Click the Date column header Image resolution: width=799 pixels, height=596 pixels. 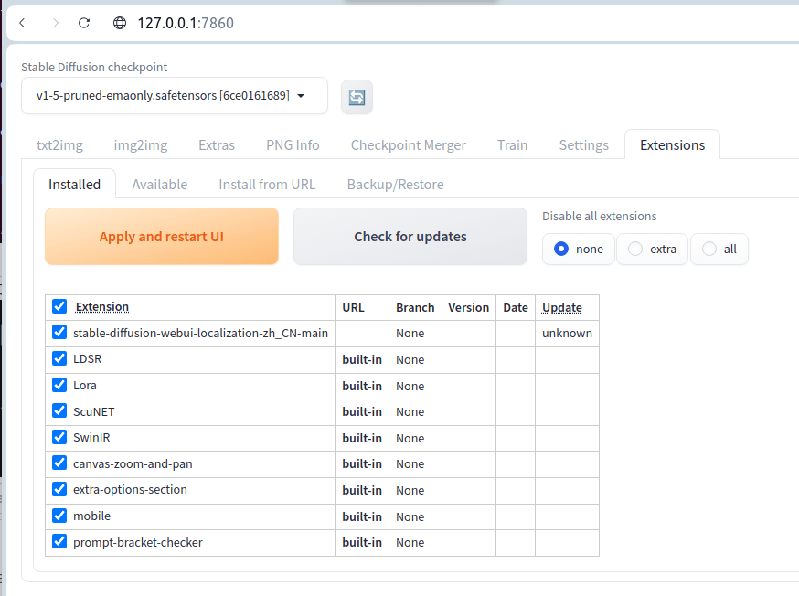point(516,308)
